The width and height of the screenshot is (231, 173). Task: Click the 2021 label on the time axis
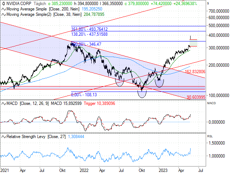point(4,170)
